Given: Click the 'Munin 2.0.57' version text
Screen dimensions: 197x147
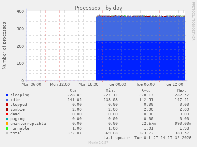Looking at the screenshot, I should 98,143.
